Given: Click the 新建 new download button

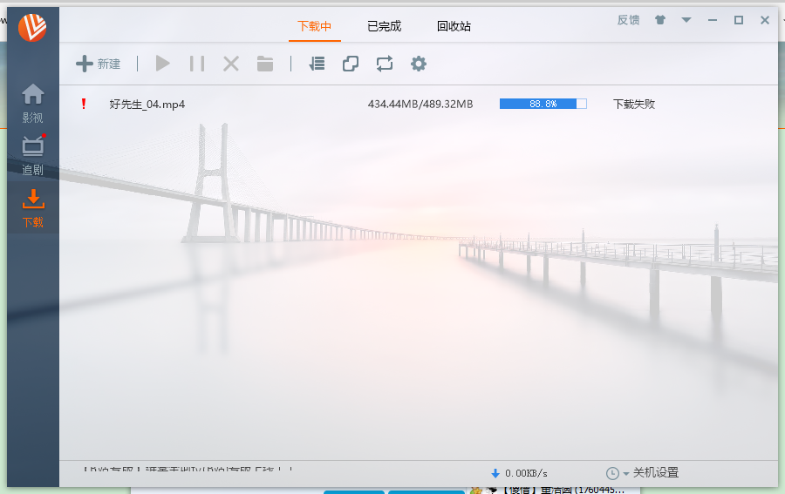Looking at the screenshot, I should 98,64.
